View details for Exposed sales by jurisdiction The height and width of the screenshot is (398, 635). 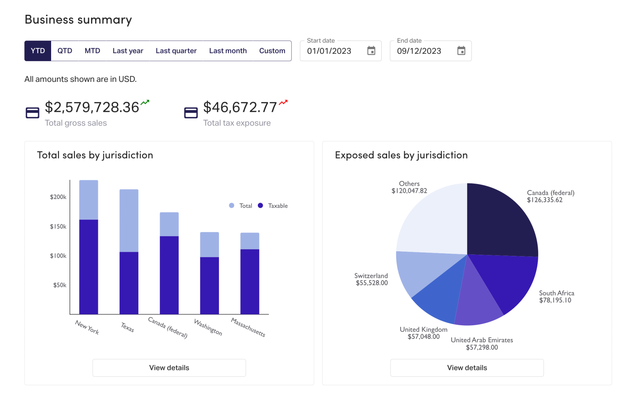[467, 368]
